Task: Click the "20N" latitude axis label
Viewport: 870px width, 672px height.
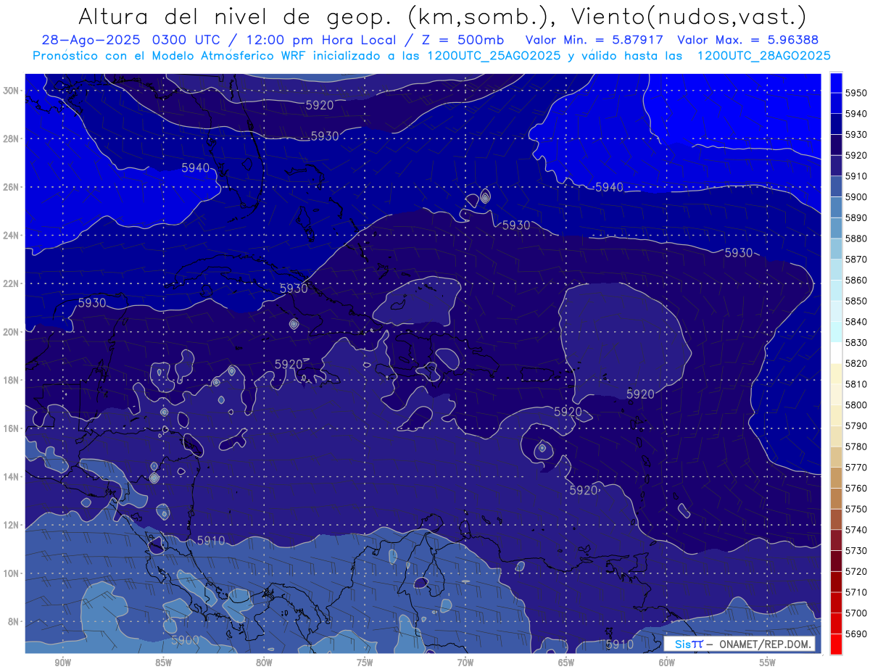Action: click(x=11, y=332)
